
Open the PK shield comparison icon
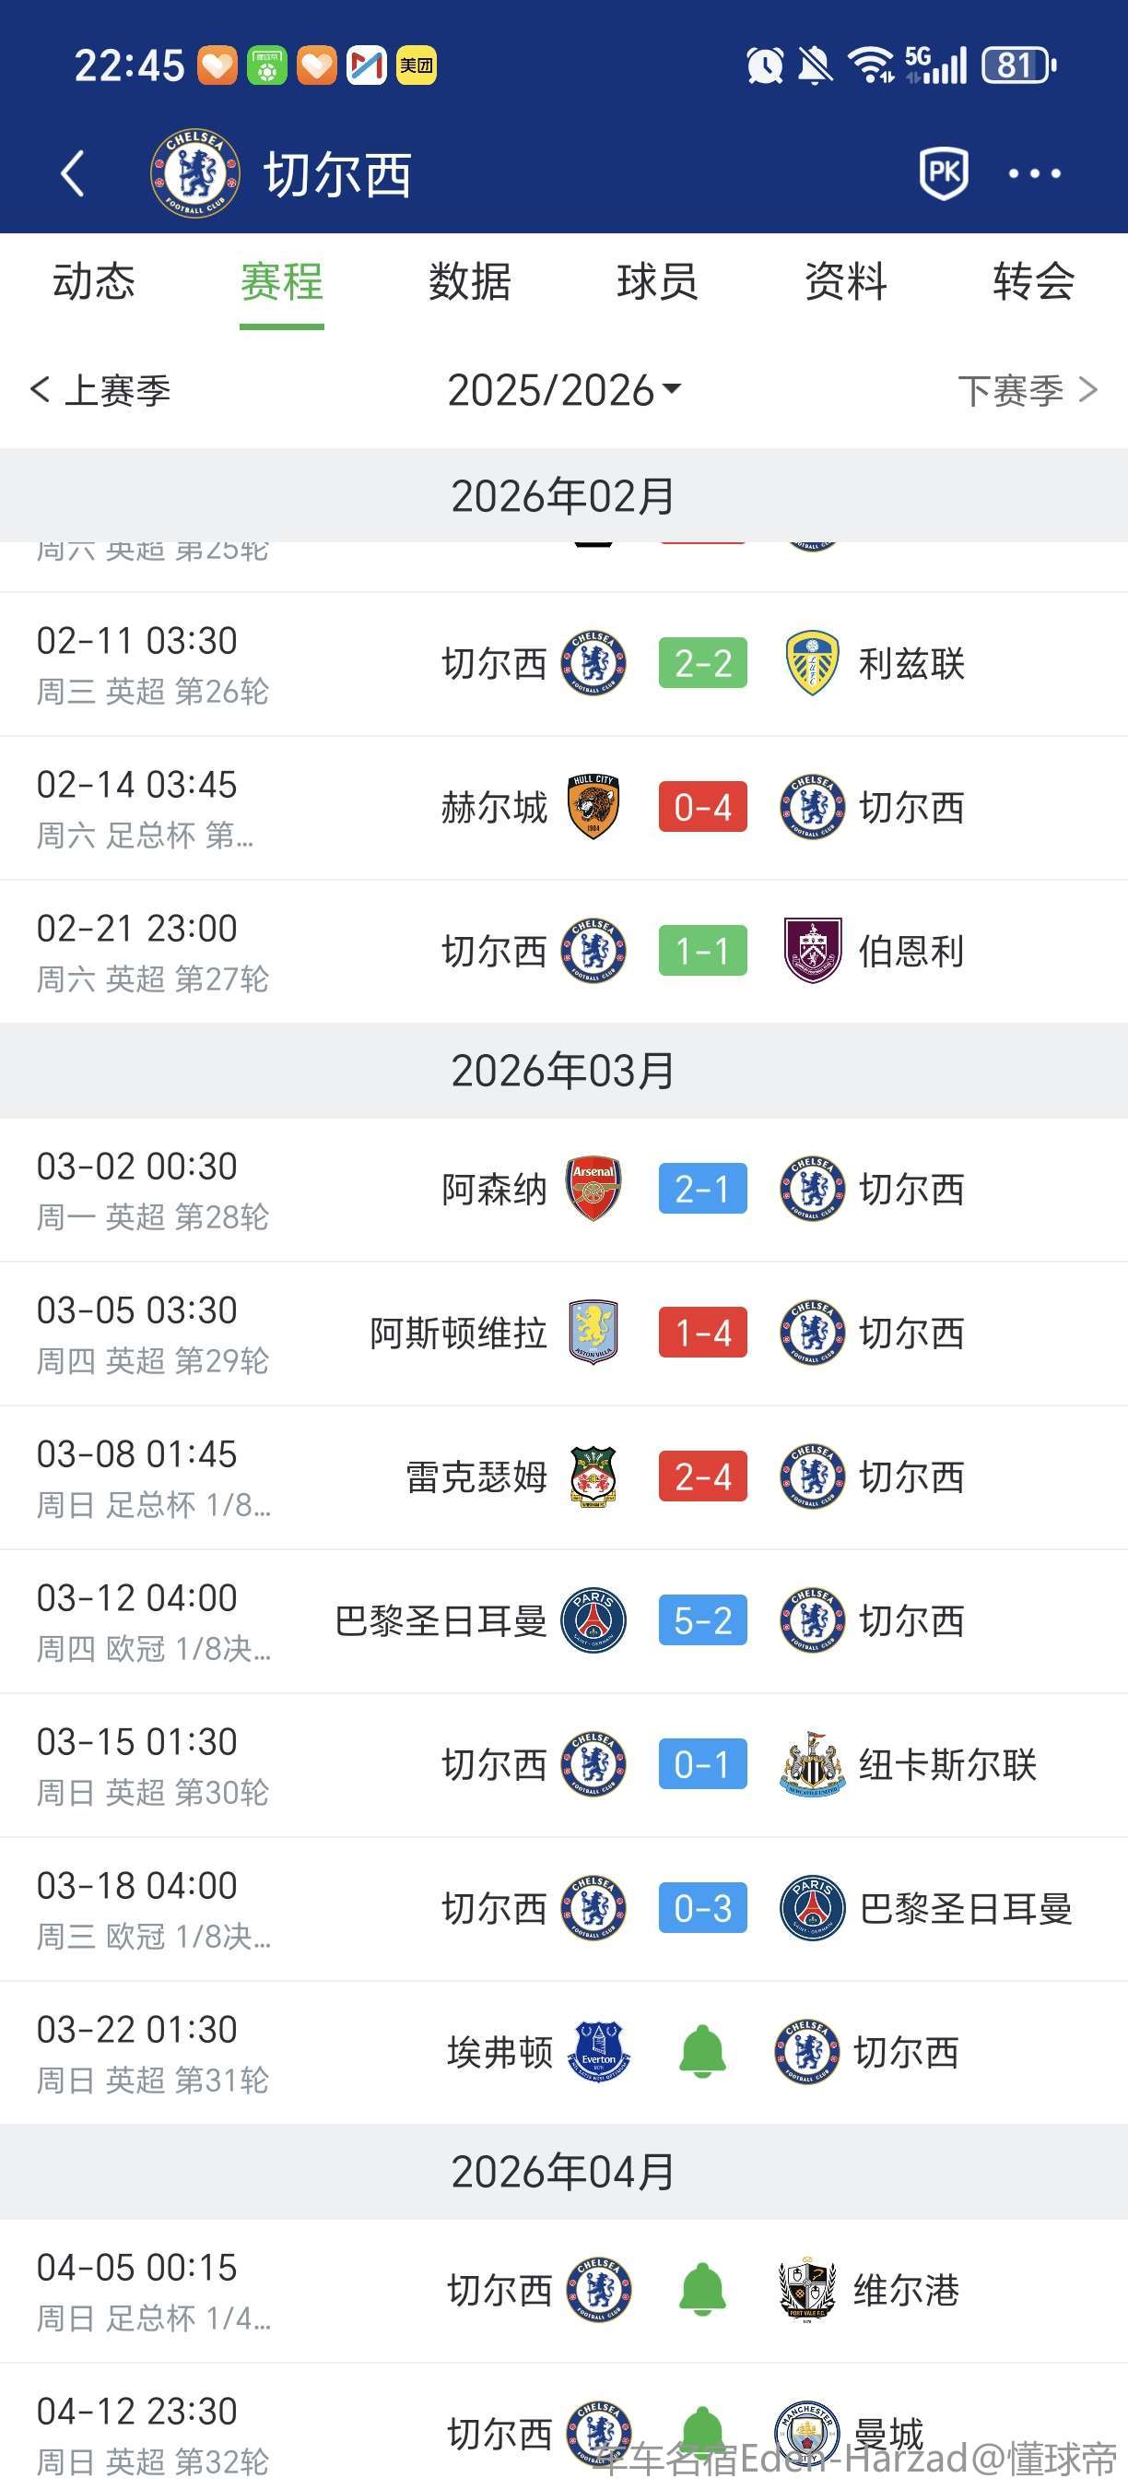(x=943, y=174)
